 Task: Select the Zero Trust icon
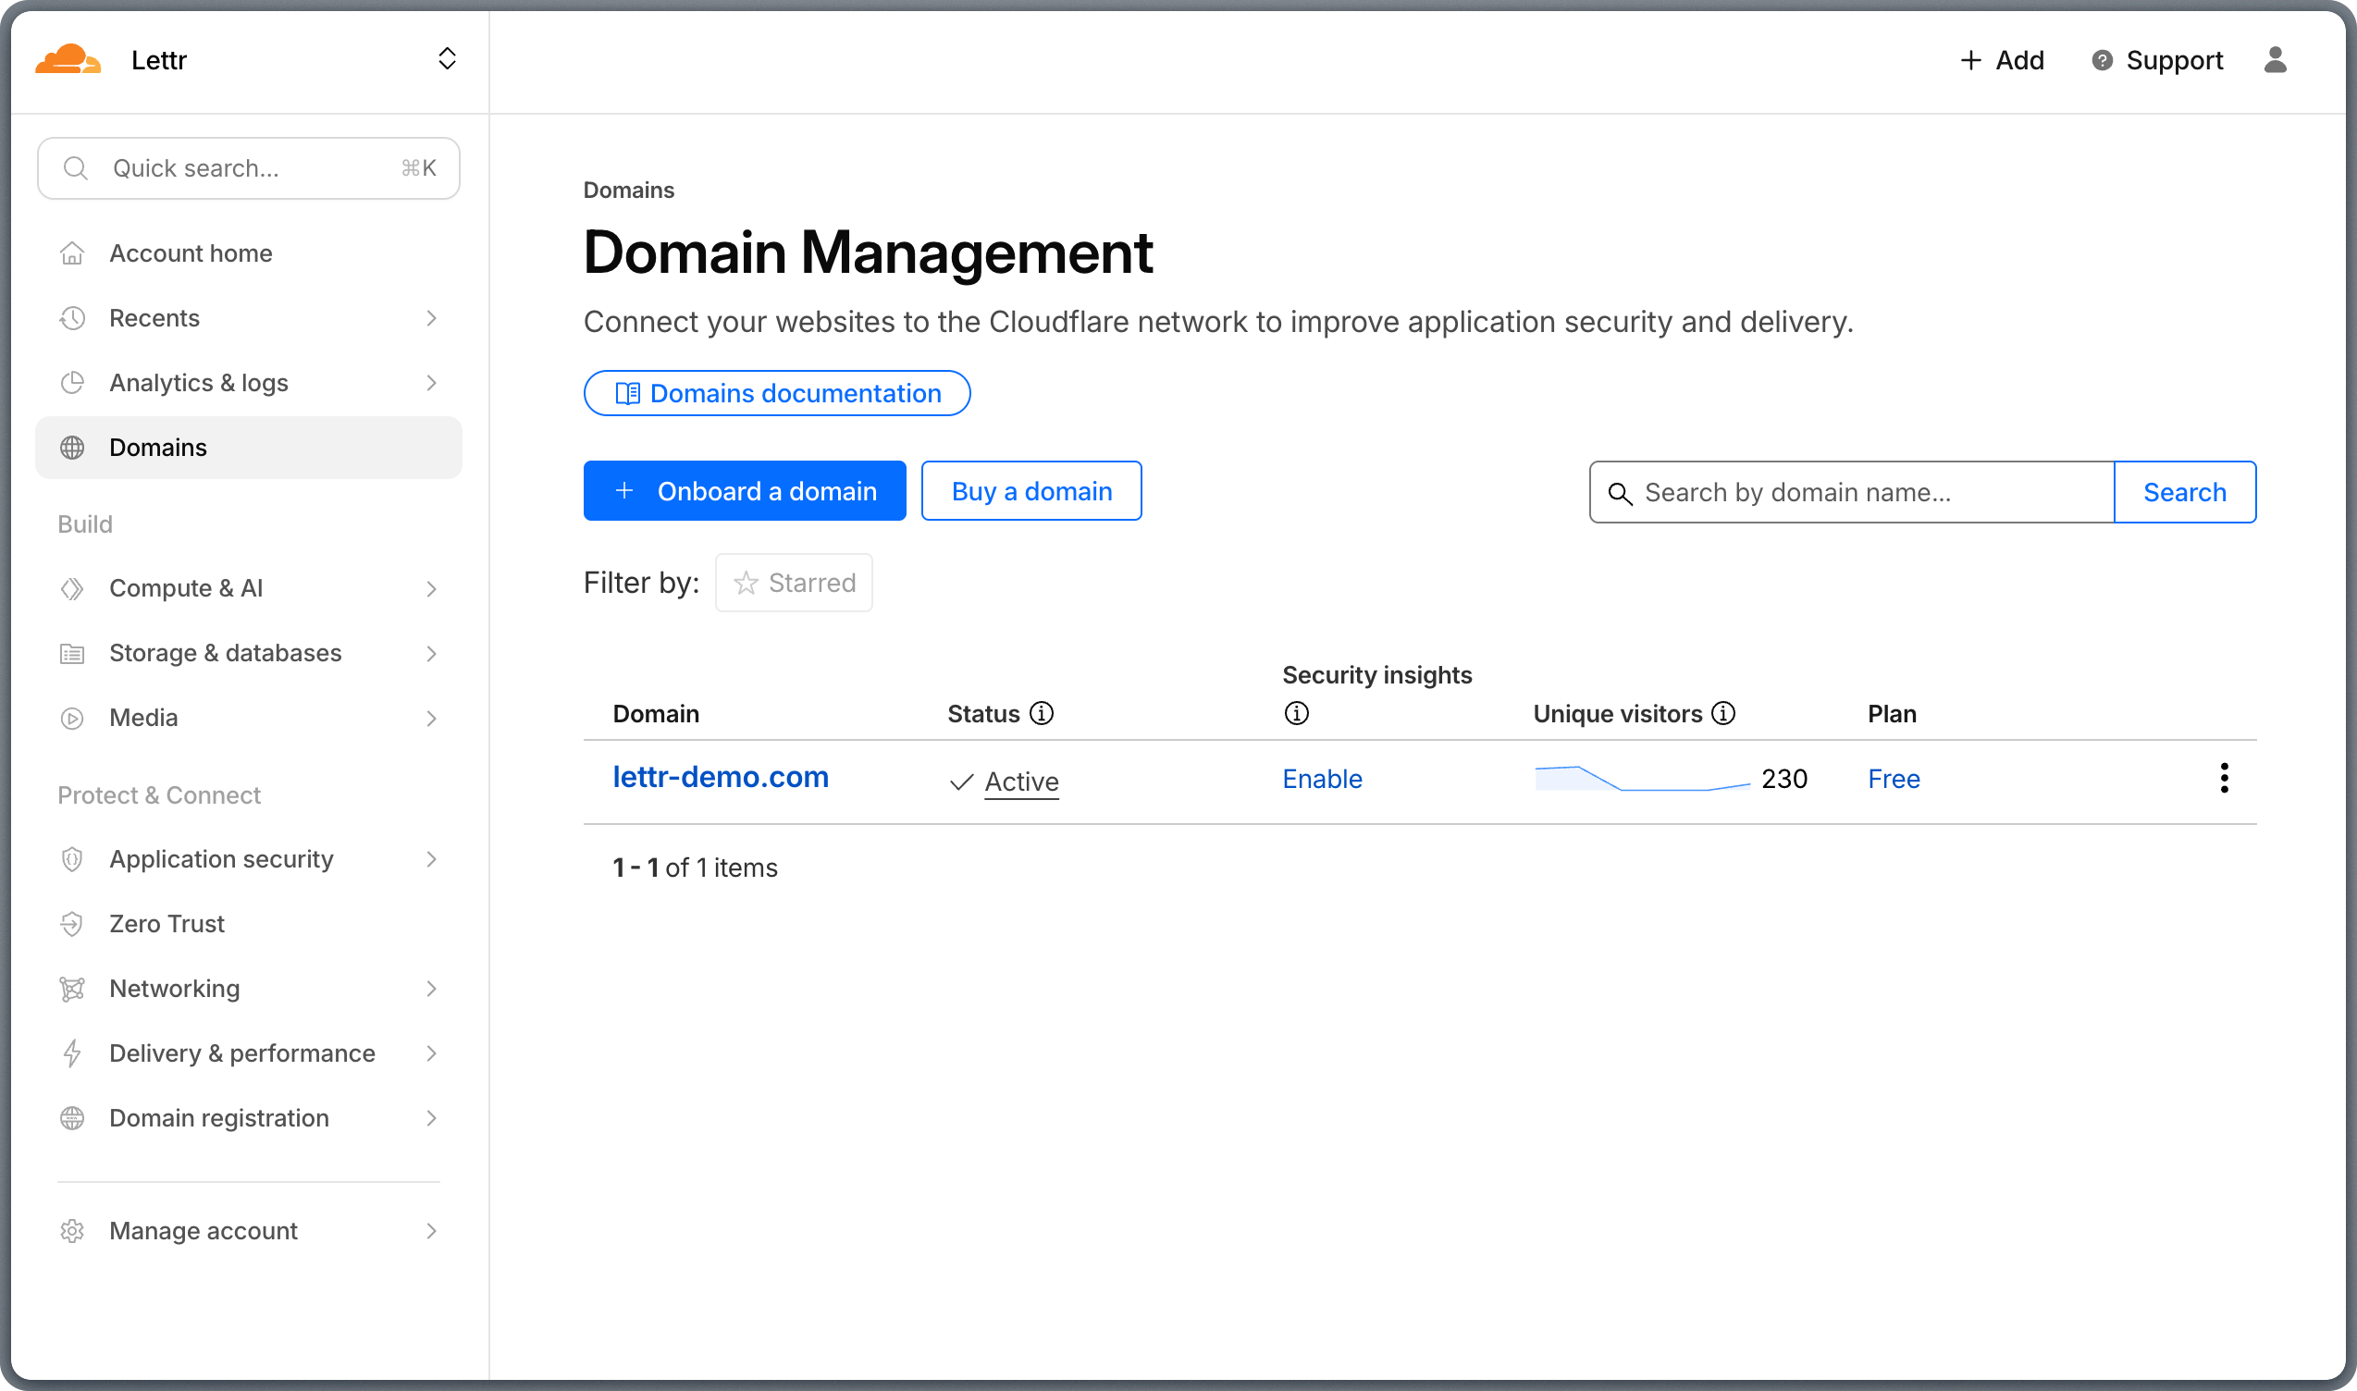coord(72,923)
